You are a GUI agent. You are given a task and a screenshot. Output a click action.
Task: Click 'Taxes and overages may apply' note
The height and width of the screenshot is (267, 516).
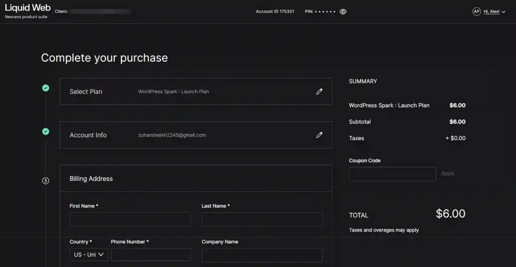pos(383,230)
